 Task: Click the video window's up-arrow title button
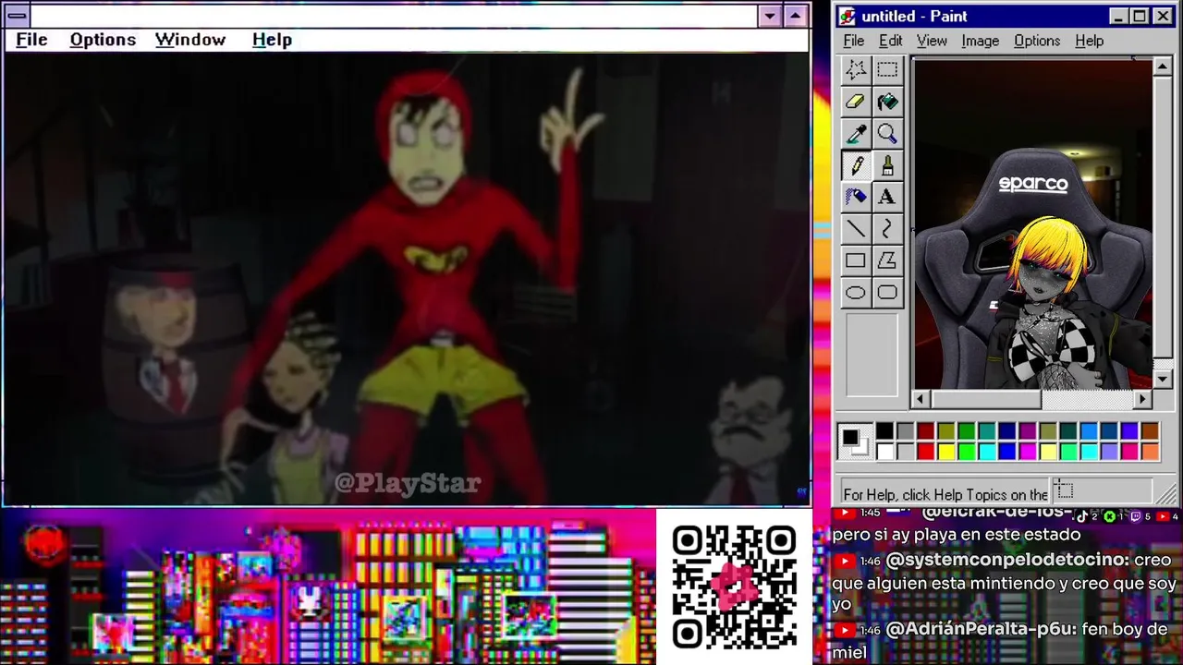796,16
